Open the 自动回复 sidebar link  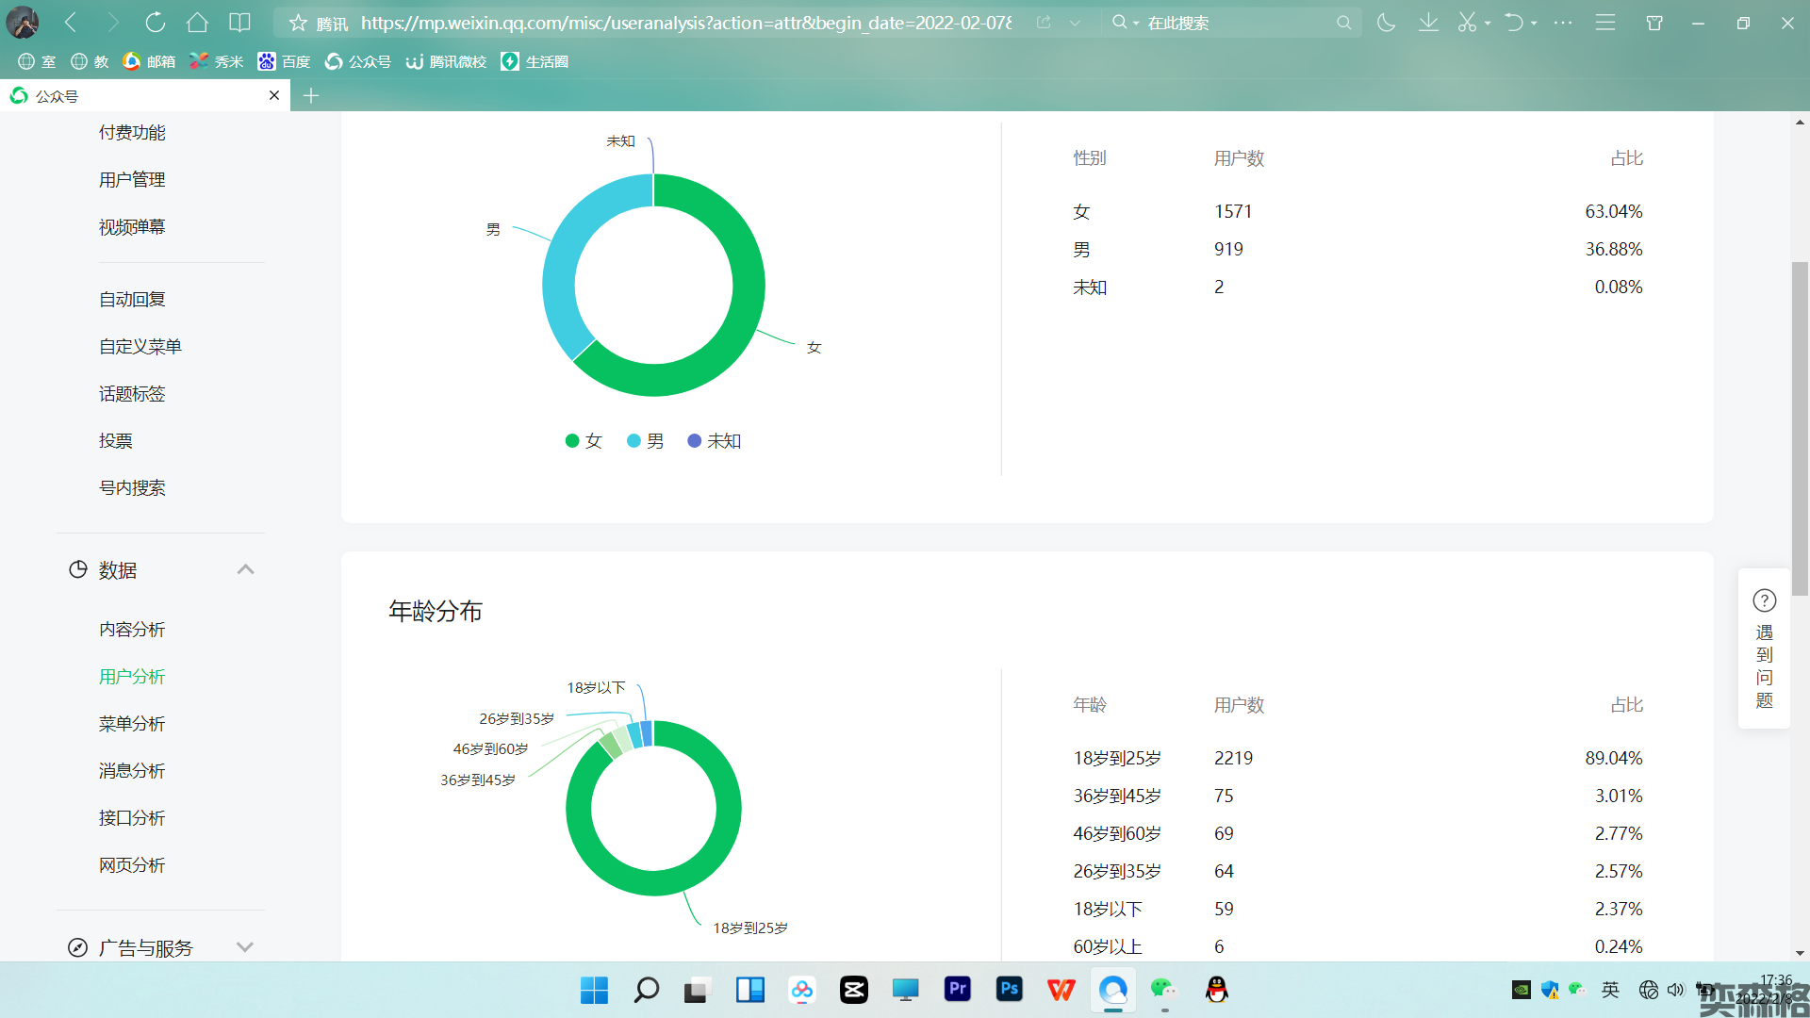click(x=132, y=300)
